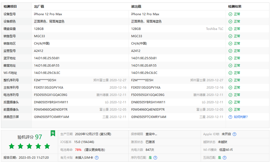
Task: Select read-out cellular address 14:D1:9E:2E:6F:55
Action: (x=144, y=66)
